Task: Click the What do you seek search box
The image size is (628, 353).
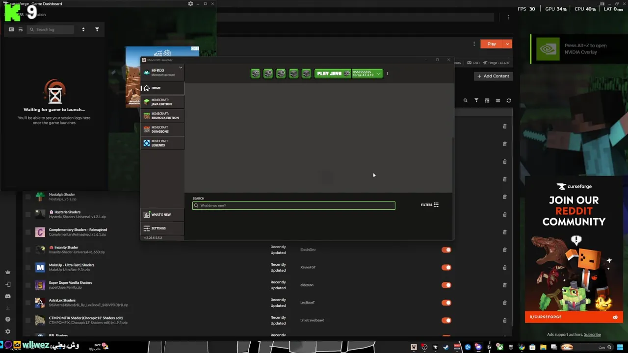Action: pyautogui.click(x=294, y=205)
